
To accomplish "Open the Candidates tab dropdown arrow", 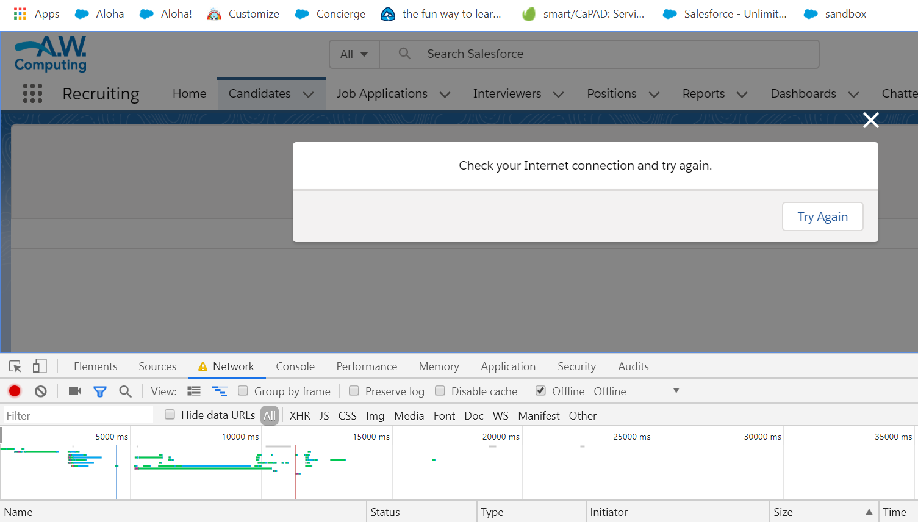I will (309, 93).
